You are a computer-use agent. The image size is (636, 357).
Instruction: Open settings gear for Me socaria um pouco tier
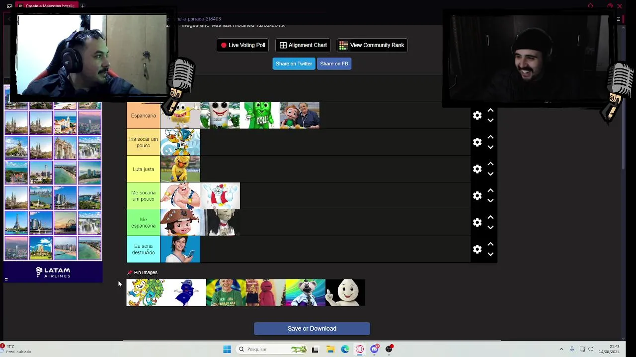click(x=477, y=196)
